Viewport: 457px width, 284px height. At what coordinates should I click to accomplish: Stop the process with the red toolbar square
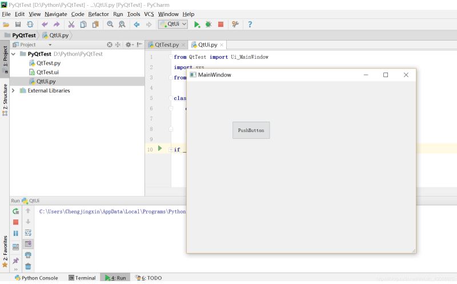click(221, 25)
